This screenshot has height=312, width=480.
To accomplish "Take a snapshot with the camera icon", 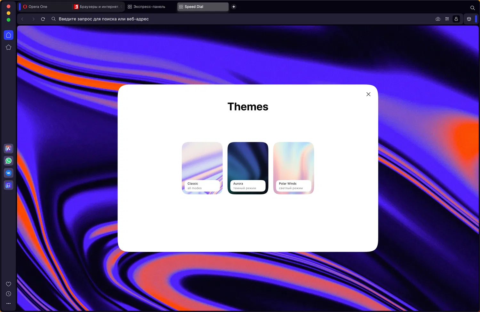I will [438, 19].
